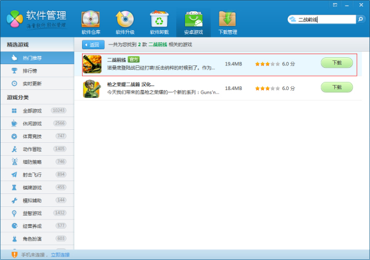Image resolution: width=370 pixels, height=260 pixels.
Task: Click the 立即连接 connect link
Action: [60, 254]
